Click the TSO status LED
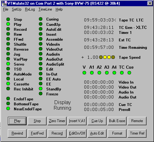 click(8, 69)
